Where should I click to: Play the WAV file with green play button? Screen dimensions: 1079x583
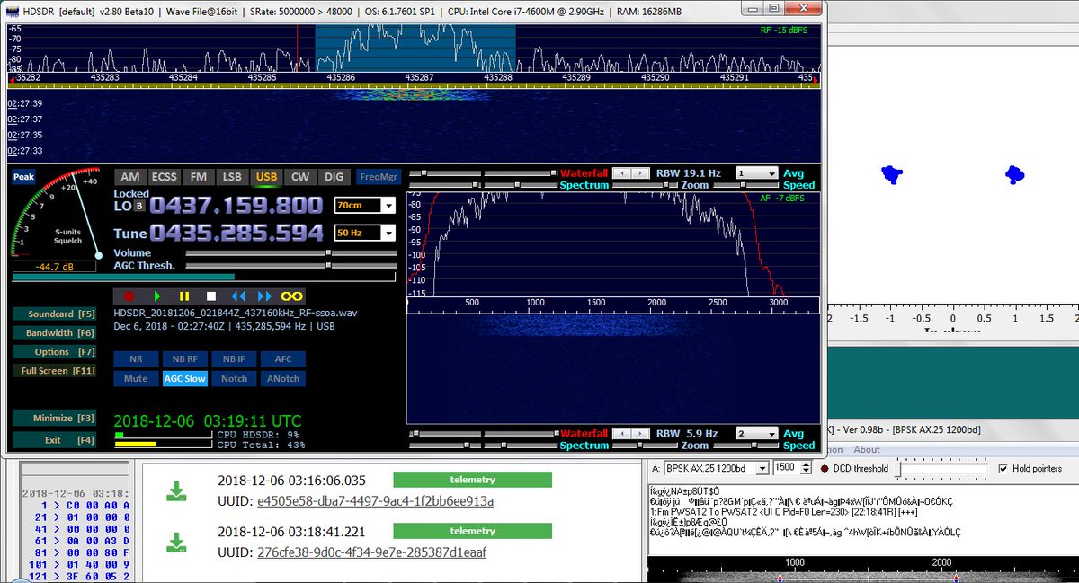tap(156, 296)
